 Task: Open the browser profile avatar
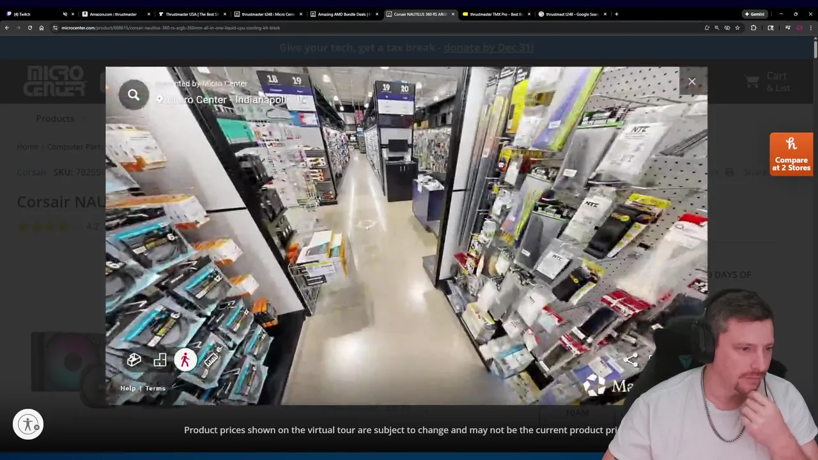[799, 27]
